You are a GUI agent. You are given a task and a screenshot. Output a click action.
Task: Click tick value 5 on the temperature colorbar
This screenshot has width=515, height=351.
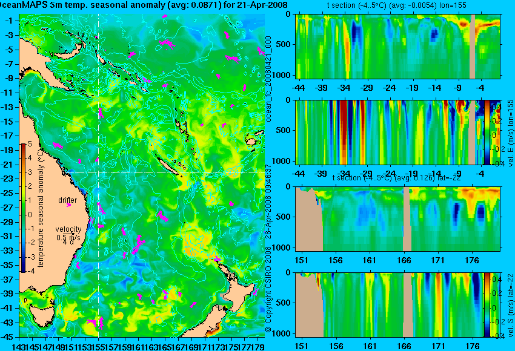pyautogui.click(x=30, y=144)
